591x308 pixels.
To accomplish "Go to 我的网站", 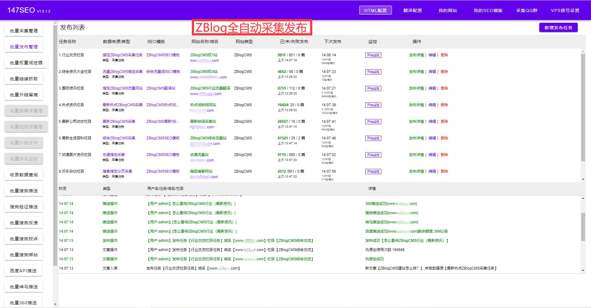I will [x=448, y=10].
